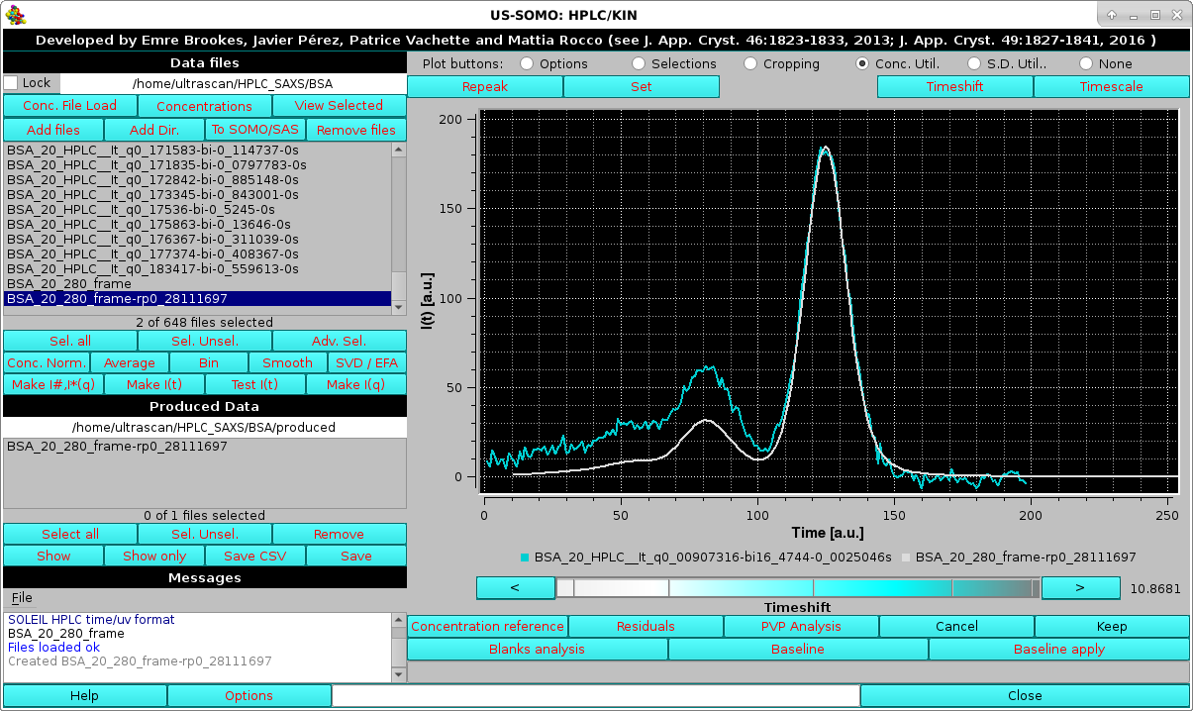Click Make I(t) to generate intensity curves

tap(153, 384)
